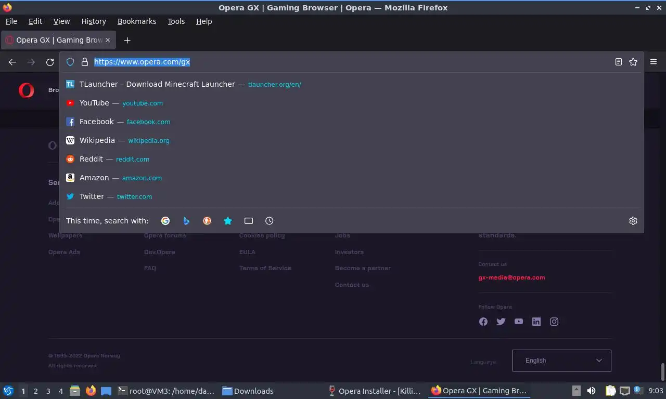
Task: Choose Wikipedia suggestion
Action: pyautogui.click(x=352, y=140)
